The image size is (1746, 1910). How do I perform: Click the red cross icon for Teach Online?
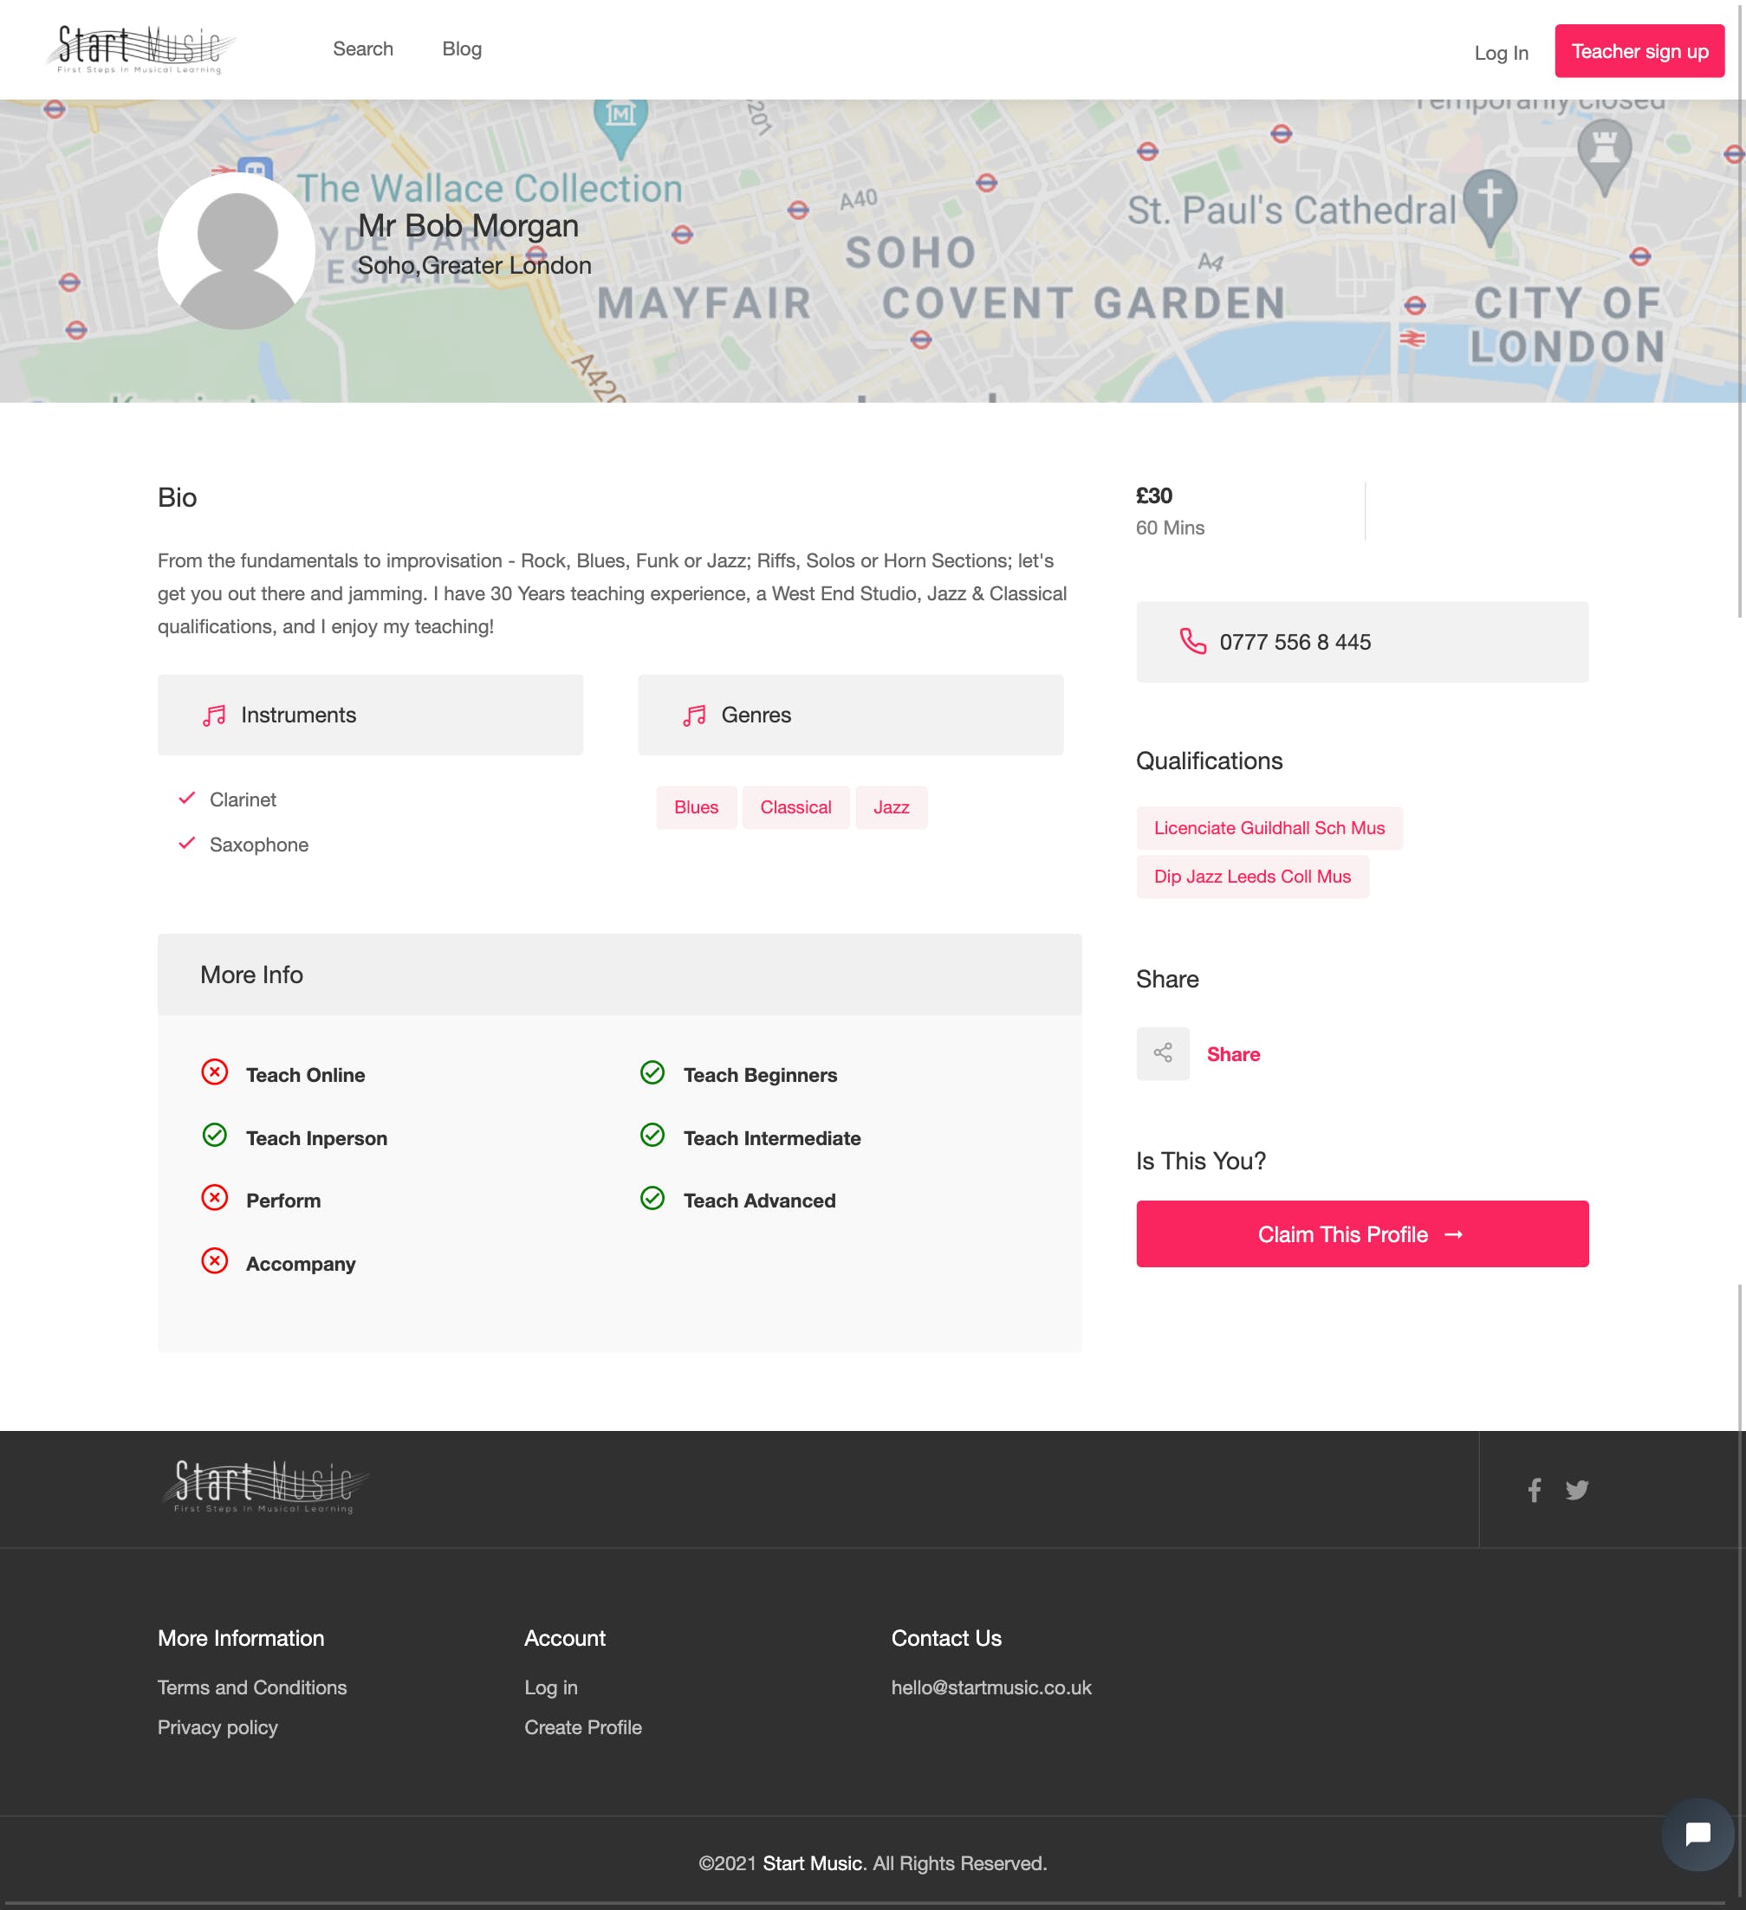point(215,1072)
